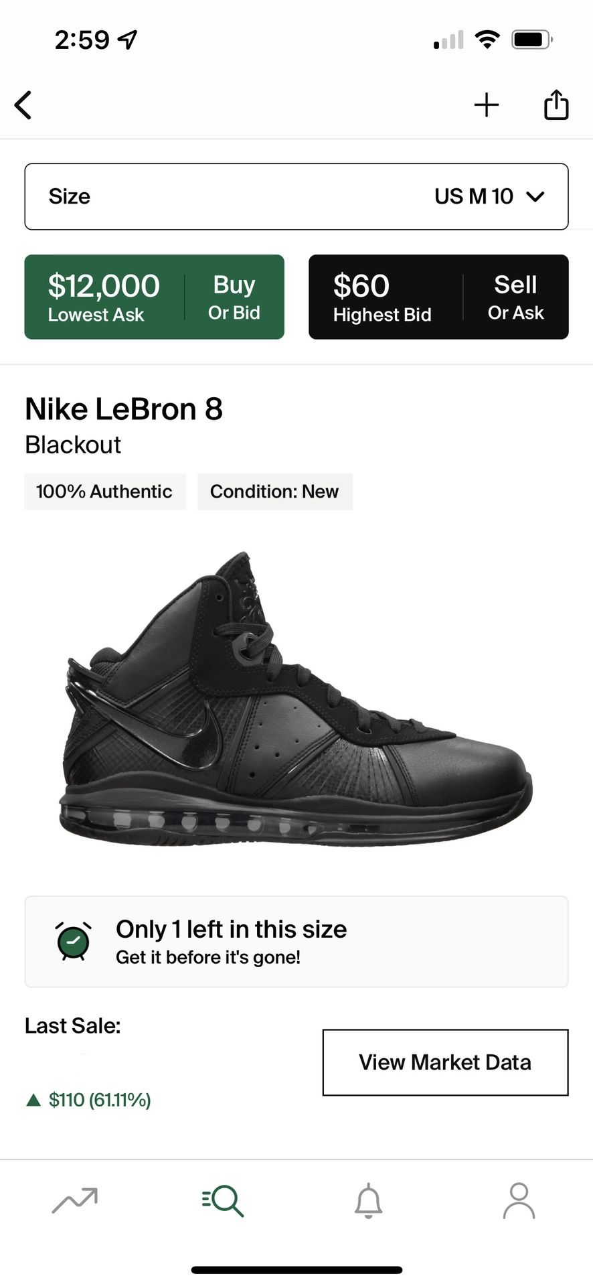Viewport: 593px width, 1286px height.
Task: Tap the back arrow icon
Action: pos(23,105)
